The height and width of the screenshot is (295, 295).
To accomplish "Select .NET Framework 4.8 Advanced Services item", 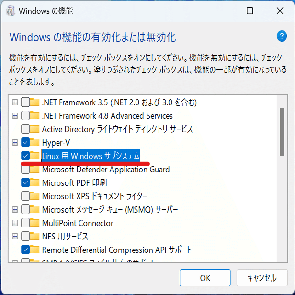I will pyautogui.click(x=107, y=116).
